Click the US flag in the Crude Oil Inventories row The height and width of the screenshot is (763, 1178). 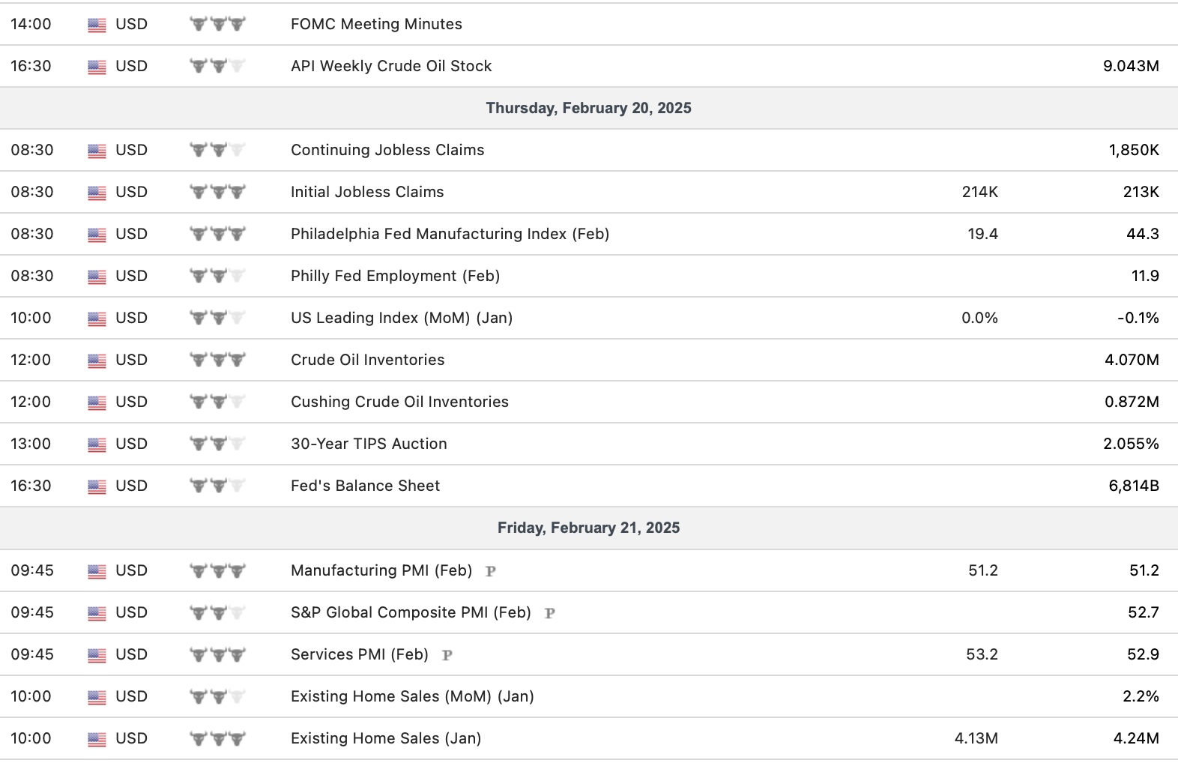click(97, 361)
